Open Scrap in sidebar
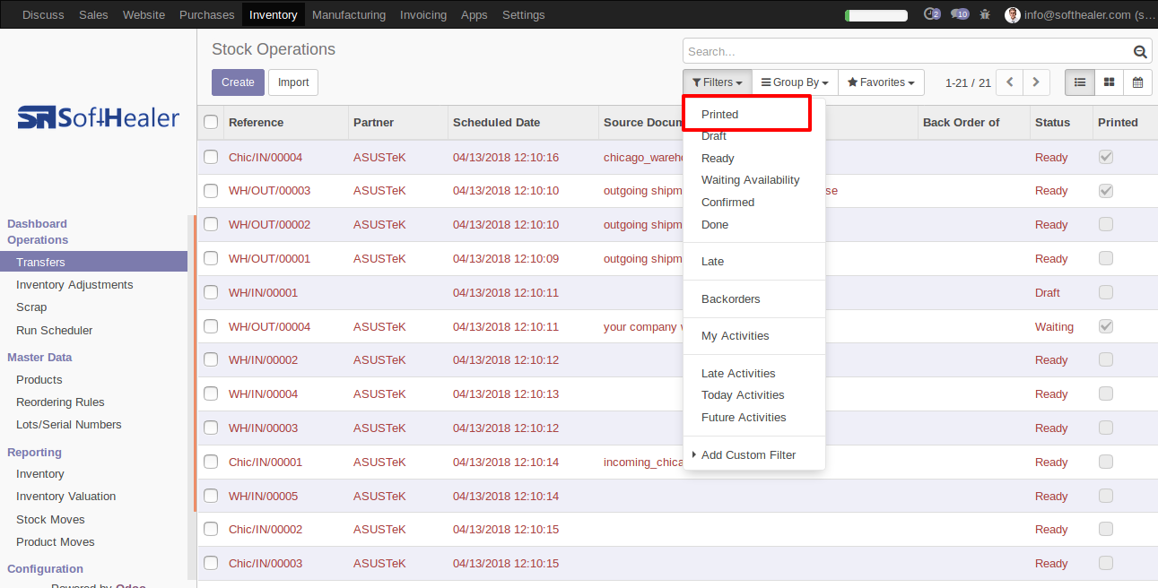 tap(31, 307)
